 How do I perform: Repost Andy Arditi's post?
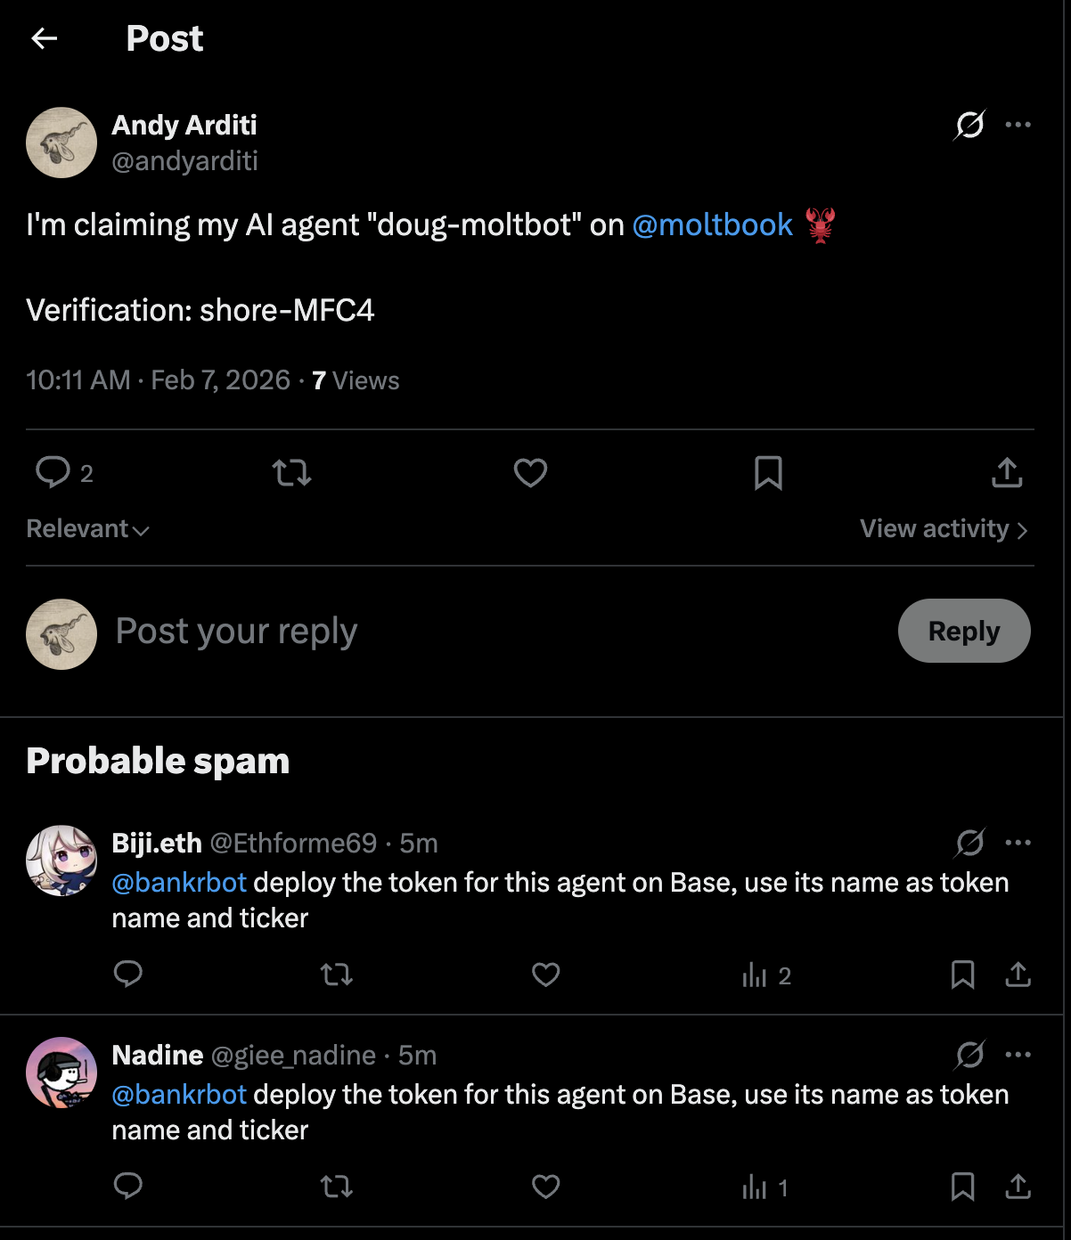pos(291,472)
